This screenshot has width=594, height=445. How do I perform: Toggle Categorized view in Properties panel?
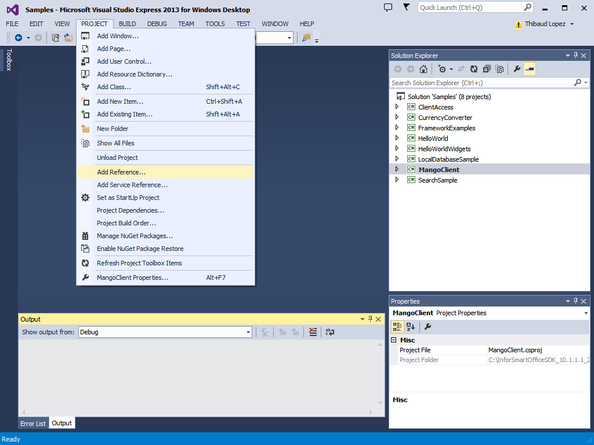pos(397,327)
